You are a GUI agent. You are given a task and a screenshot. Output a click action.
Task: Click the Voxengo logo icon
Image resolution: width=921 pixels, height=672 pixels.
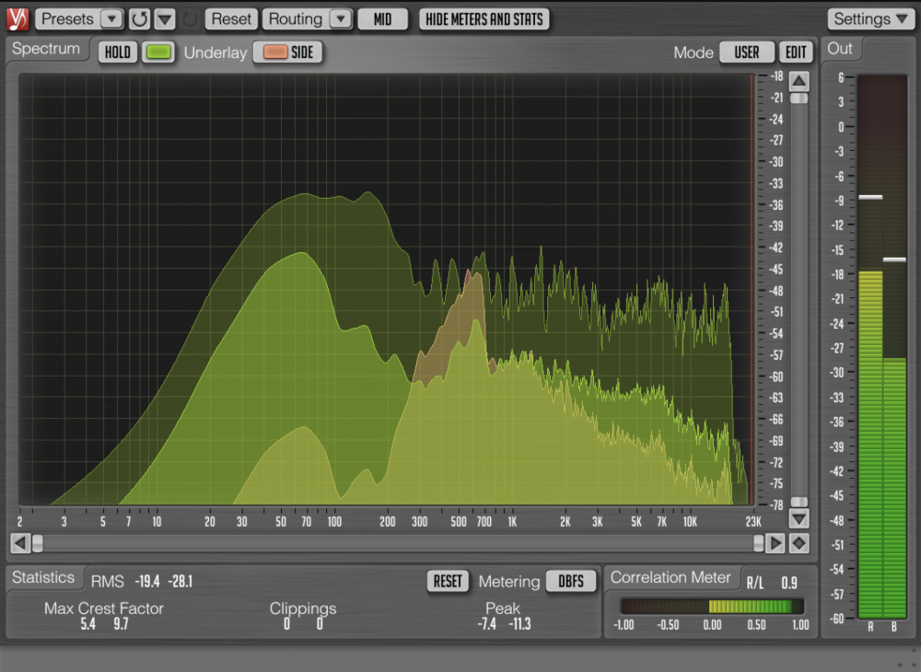[17, 18]
